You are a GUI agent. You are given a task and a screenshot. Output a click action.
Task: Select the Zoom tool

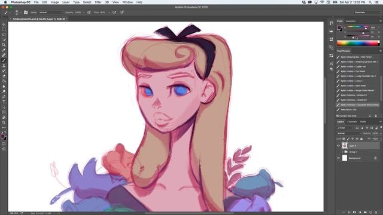pyautogui.click(x=4, y=122)
